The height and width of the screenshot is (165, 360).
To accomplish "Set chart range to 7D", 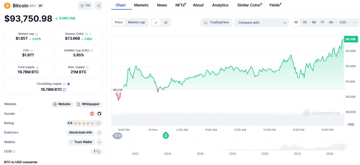I will [304, 22].
